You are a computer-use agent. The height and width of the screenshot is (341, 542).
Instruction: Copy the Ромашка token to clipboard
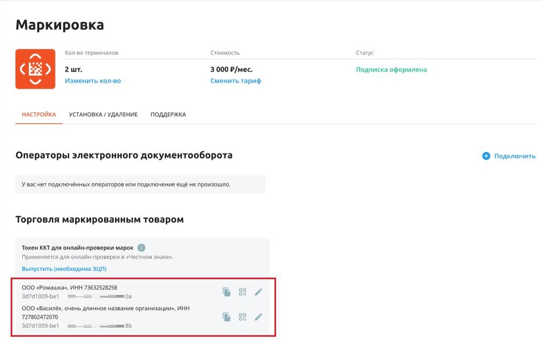226,292
